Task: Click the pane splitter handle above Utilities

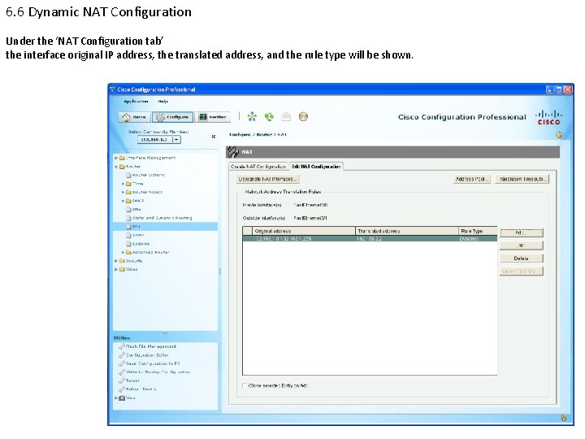Action: tap(165, 333)
